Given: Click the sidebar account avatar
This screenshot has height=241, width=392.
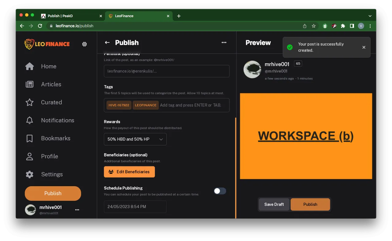Looking at the screenshot, I should (x=30, y=210).
